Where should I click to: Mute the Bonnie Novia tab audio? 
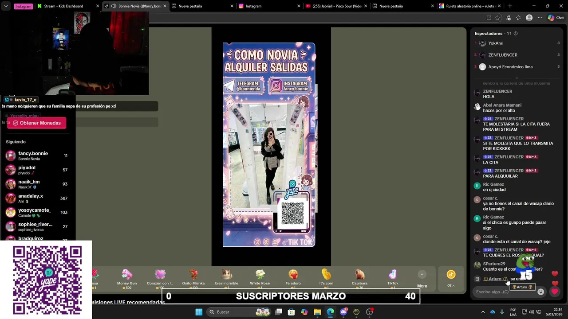(114, 6)
